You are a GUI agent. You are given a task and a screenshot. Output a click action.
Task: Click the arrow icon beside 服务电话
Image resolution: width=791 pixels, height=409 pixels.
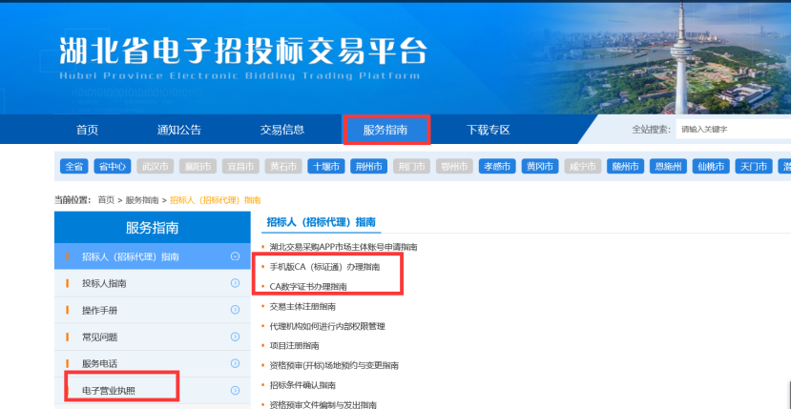(235, 363)
